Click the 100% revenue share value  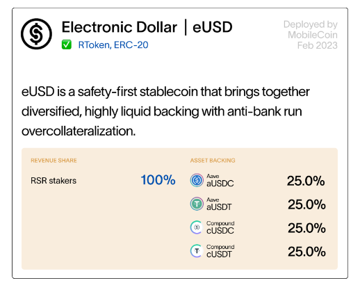pyautogui.click(x=158, y=180)
